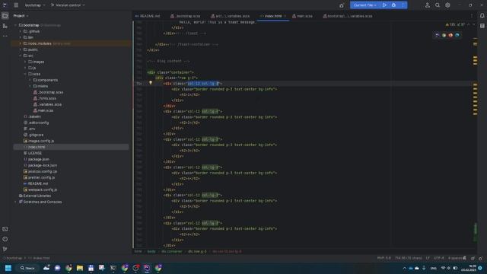Expand the components folder
This screenshot has height=274, width=487.
pos(30,80)
